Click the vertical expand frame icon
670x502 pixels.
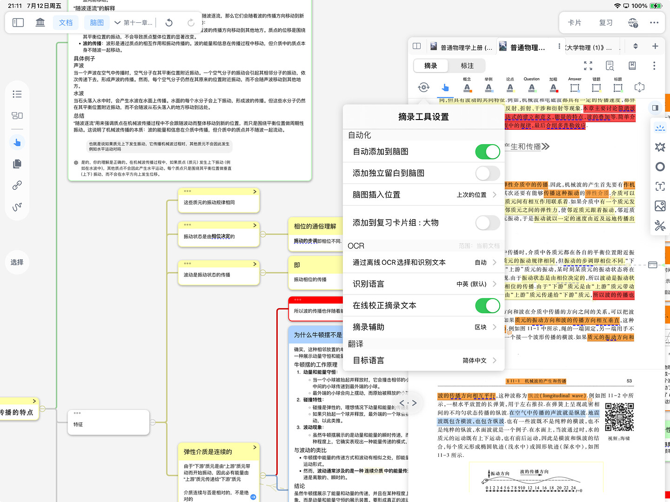[639, 87]
